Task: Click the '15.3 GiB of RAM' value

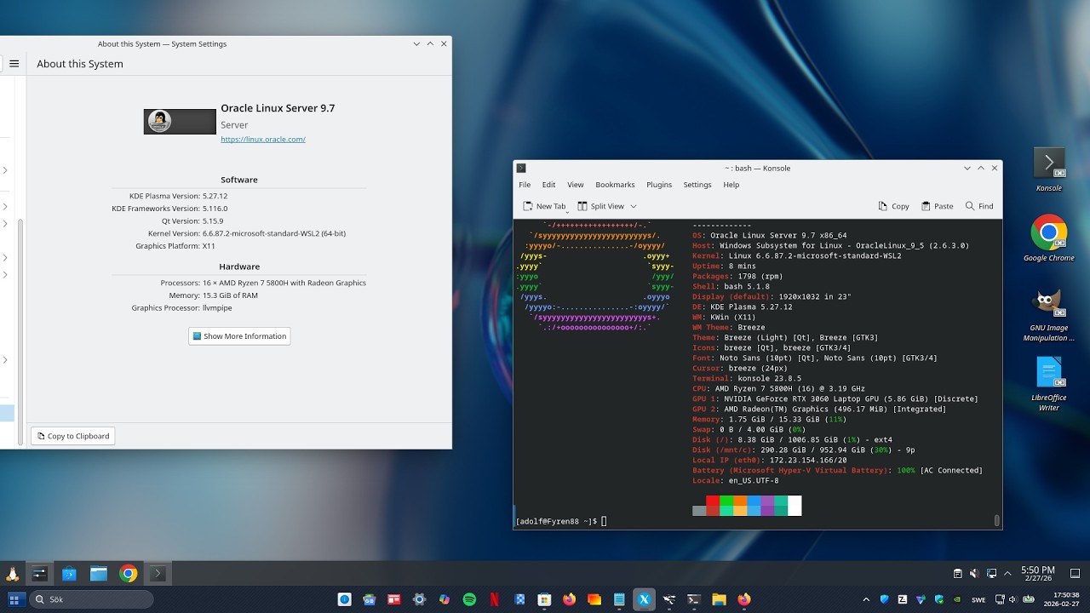Action: pos(230,295)
